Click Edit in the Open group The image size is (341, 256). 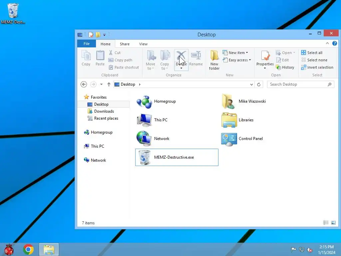(282, 60)
